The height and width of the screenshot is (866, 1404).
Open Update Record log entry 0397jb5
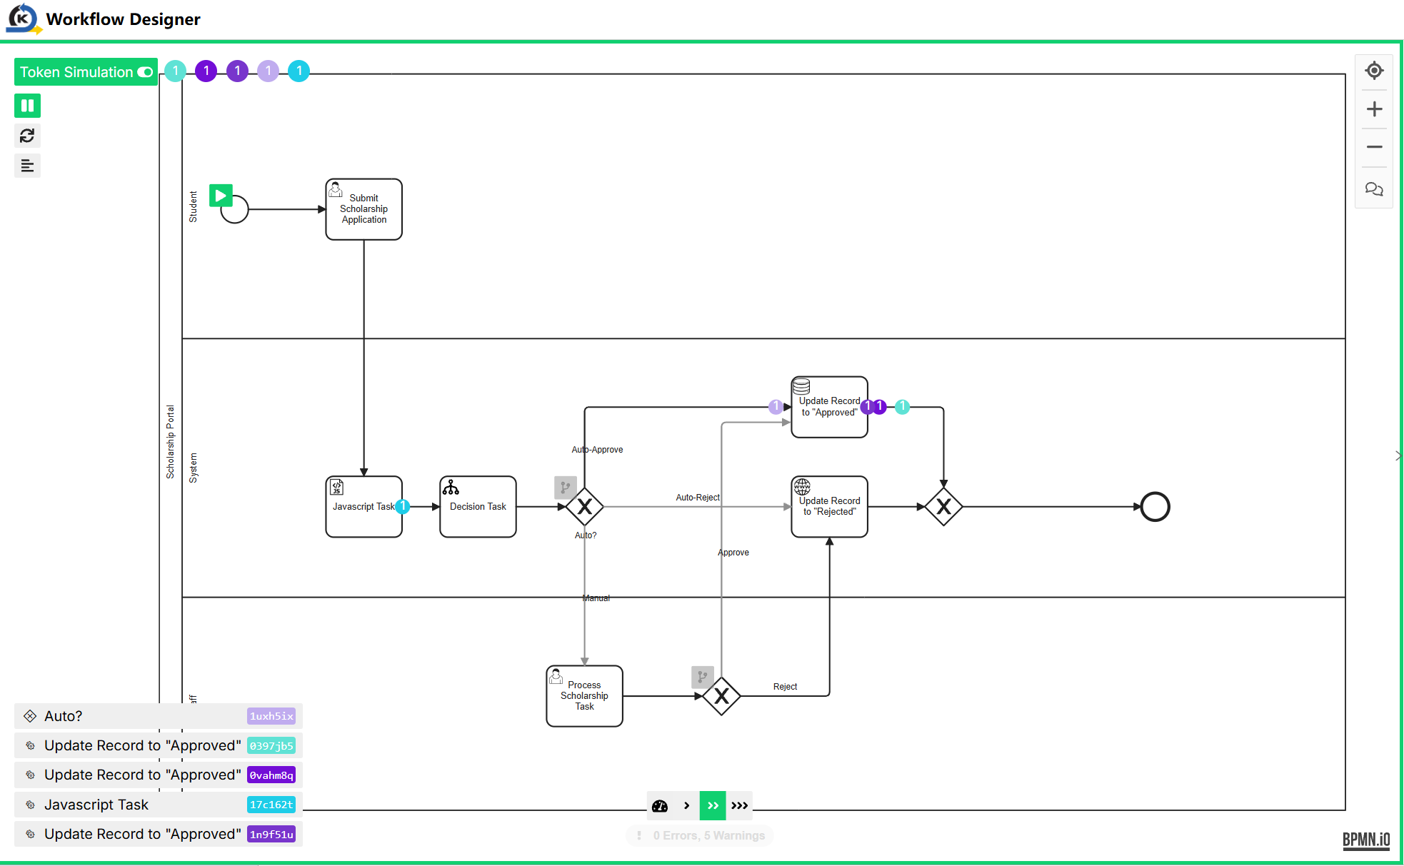point(159,745)
